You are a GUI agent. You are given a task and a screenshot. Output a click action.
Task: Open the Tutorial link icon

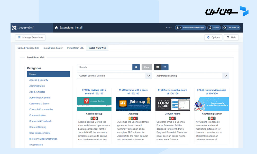pyautogui.click(x=214, y=28)
